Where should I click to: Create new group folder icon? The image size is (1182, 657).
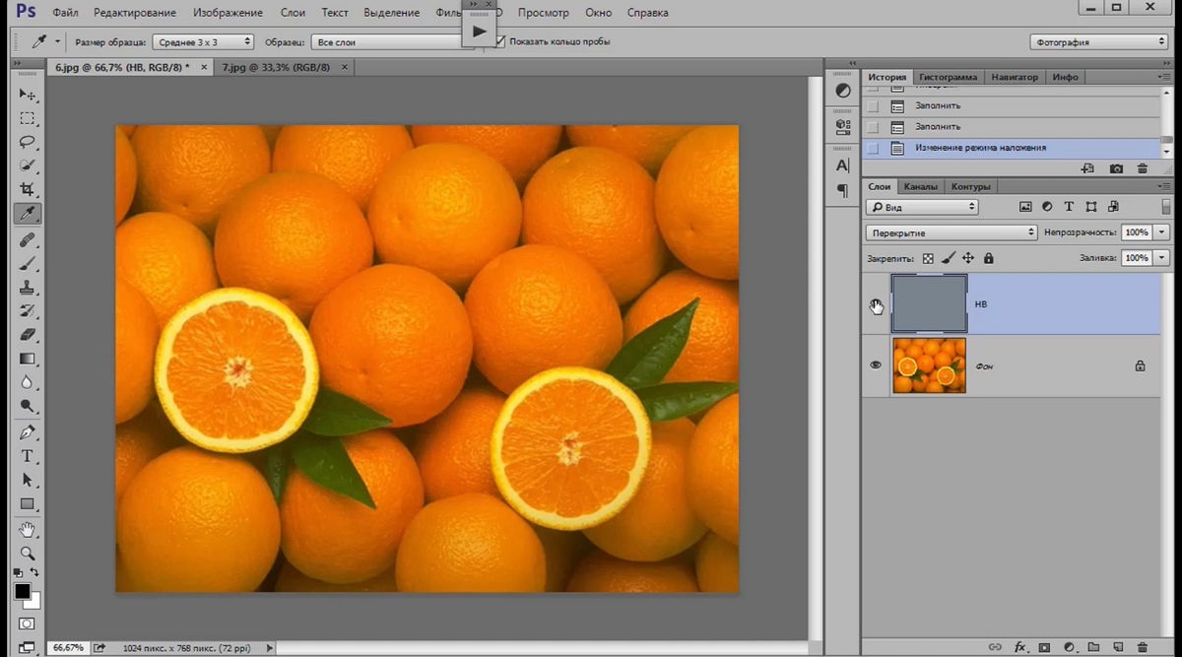click(1093, 647)
